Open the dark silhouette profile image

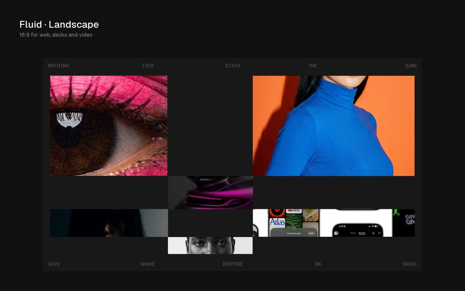click(109, 223)
